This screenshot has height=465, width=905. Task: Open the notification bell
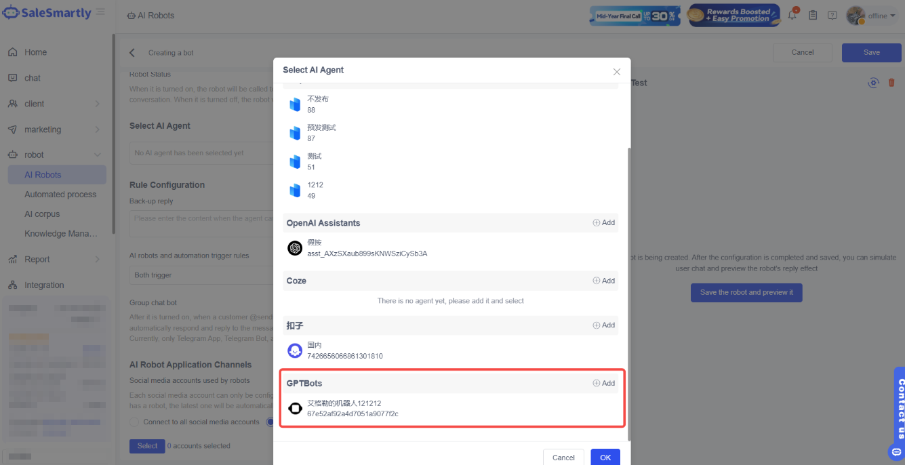pyautogui.click(x=791, y=15)
